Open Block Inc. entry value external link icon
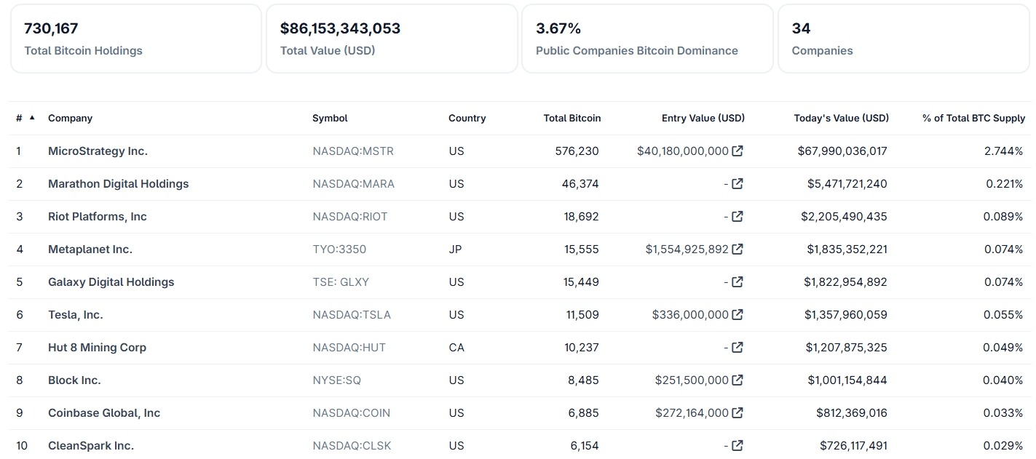The image size is (1036, 459). tap(738, 380)
